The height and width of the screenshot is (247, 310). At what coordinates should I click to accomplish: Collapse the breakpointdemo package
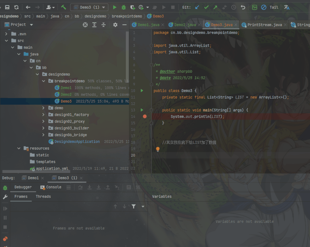tap(43, 81)
